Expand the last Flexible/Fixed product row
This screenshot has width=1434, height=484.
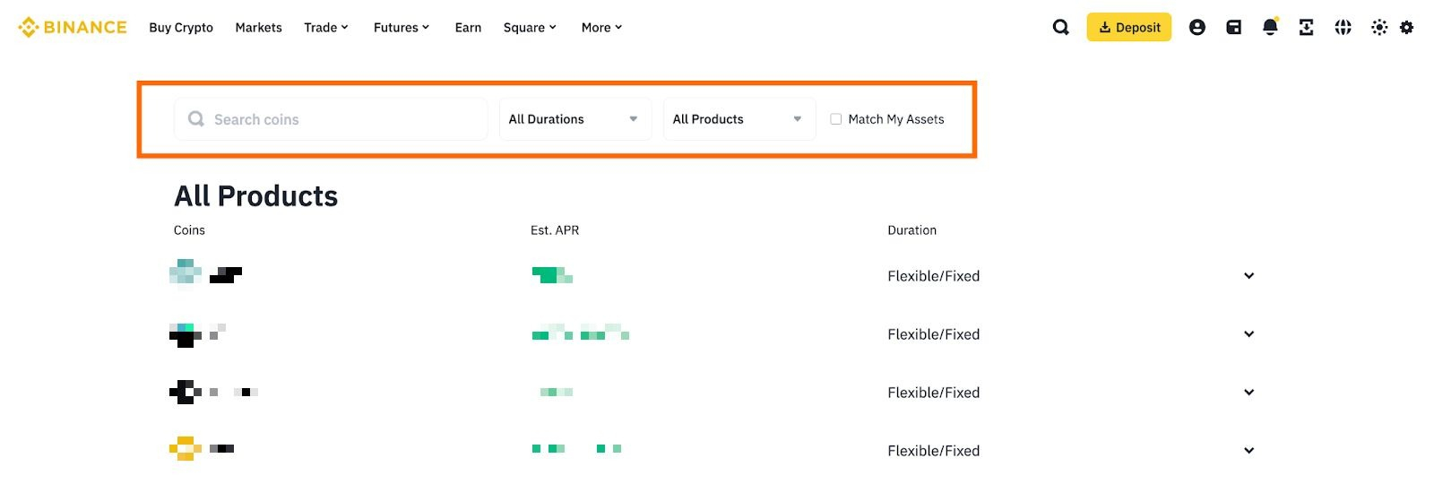pyautogui.click(x=1248, y=451)
